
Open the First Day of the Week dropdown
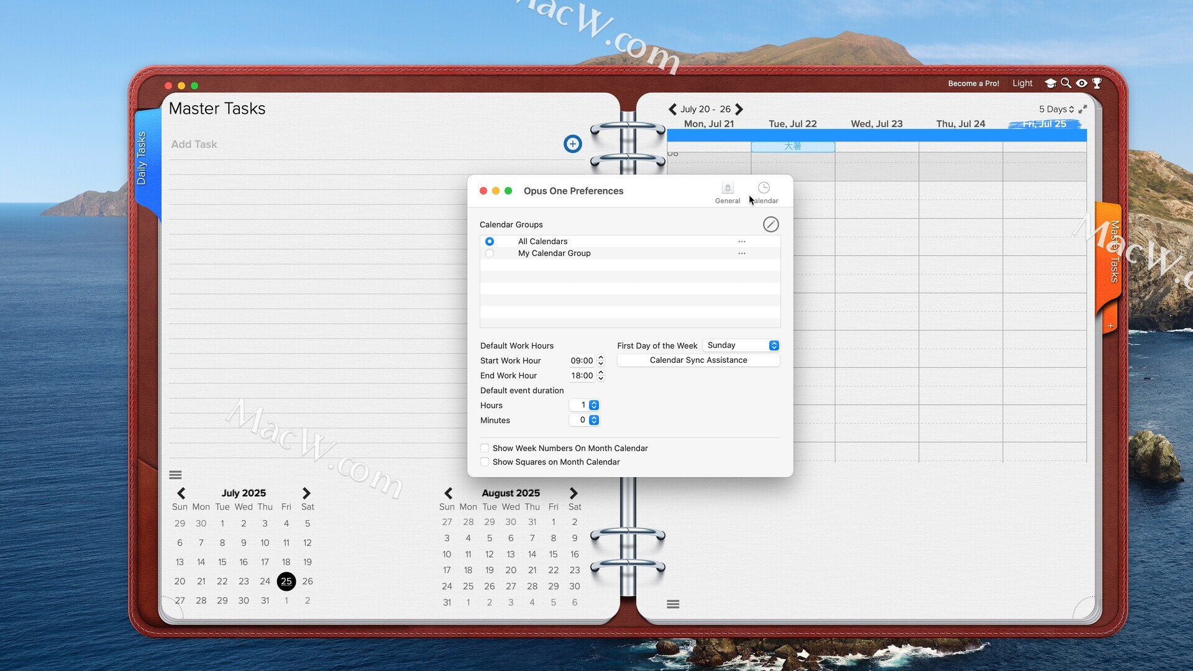point(741,345)
